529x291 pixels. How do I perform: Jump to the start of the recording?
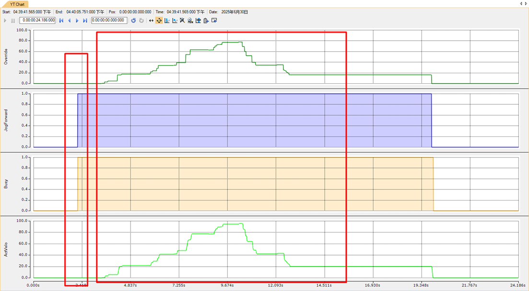click(x=61, y=21)
